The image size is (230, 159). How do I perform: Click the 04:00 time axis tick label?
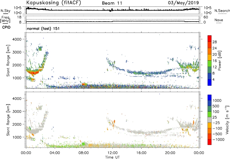(x=55, y=153)
